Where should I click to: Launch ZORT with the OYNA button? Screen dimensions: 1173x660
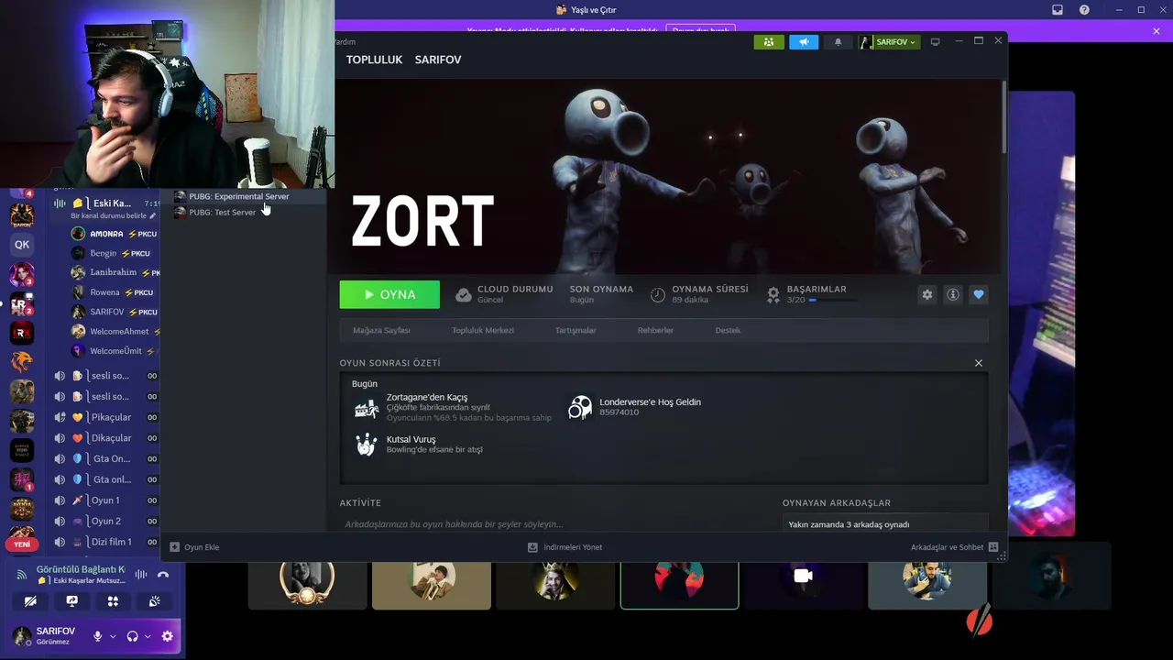point(389,294)
